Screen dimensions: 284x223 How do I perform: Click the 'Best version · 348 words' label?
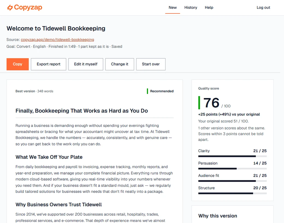pos(34,91)
